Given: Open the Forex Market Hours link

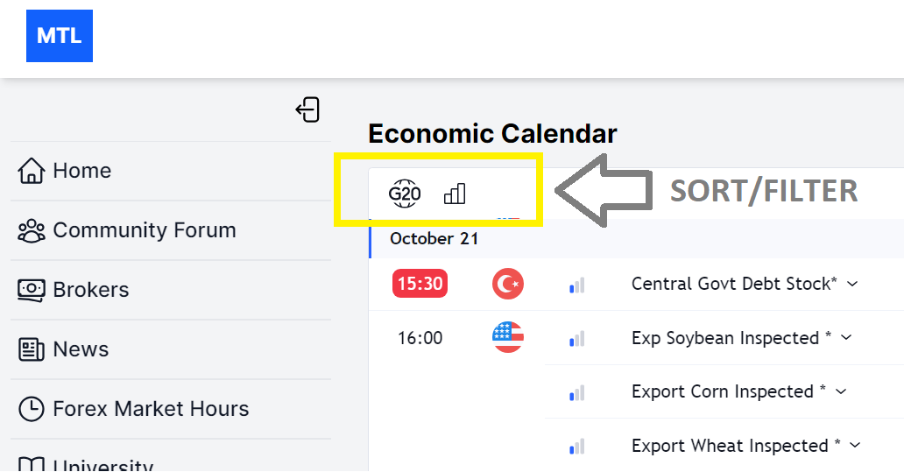Looking at the screenshot, I should coord(151,409).
